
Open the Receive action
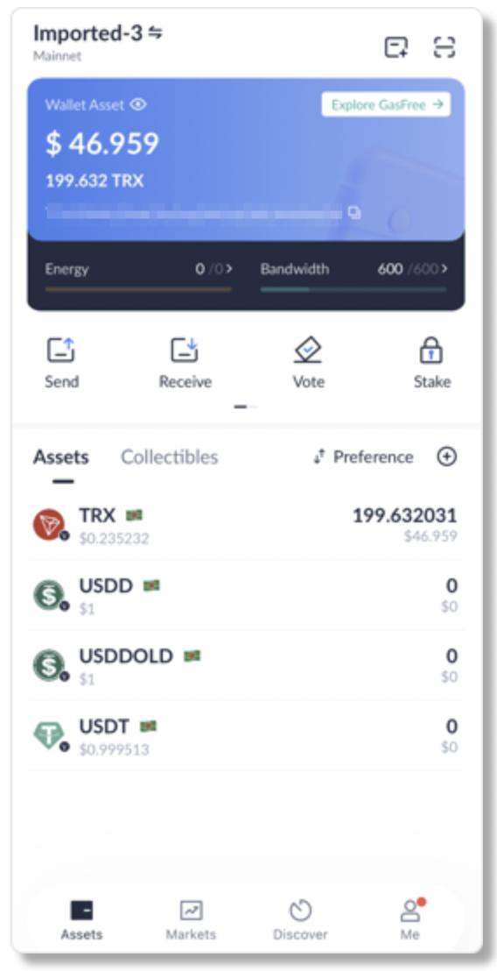tap(185, 351)
